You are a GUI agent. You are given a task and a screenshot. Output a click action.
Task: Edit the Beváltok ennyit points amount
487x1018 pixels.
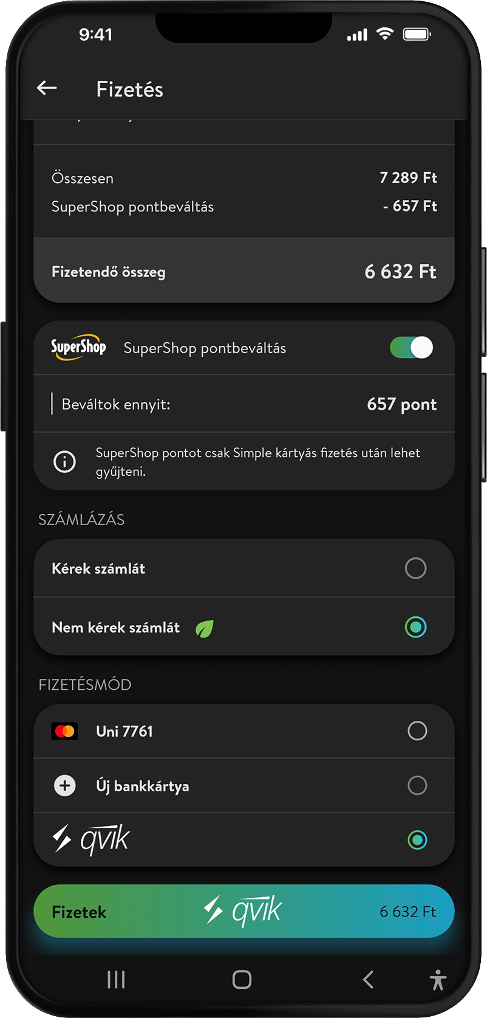pyautogui.click(x=401, y=404)
